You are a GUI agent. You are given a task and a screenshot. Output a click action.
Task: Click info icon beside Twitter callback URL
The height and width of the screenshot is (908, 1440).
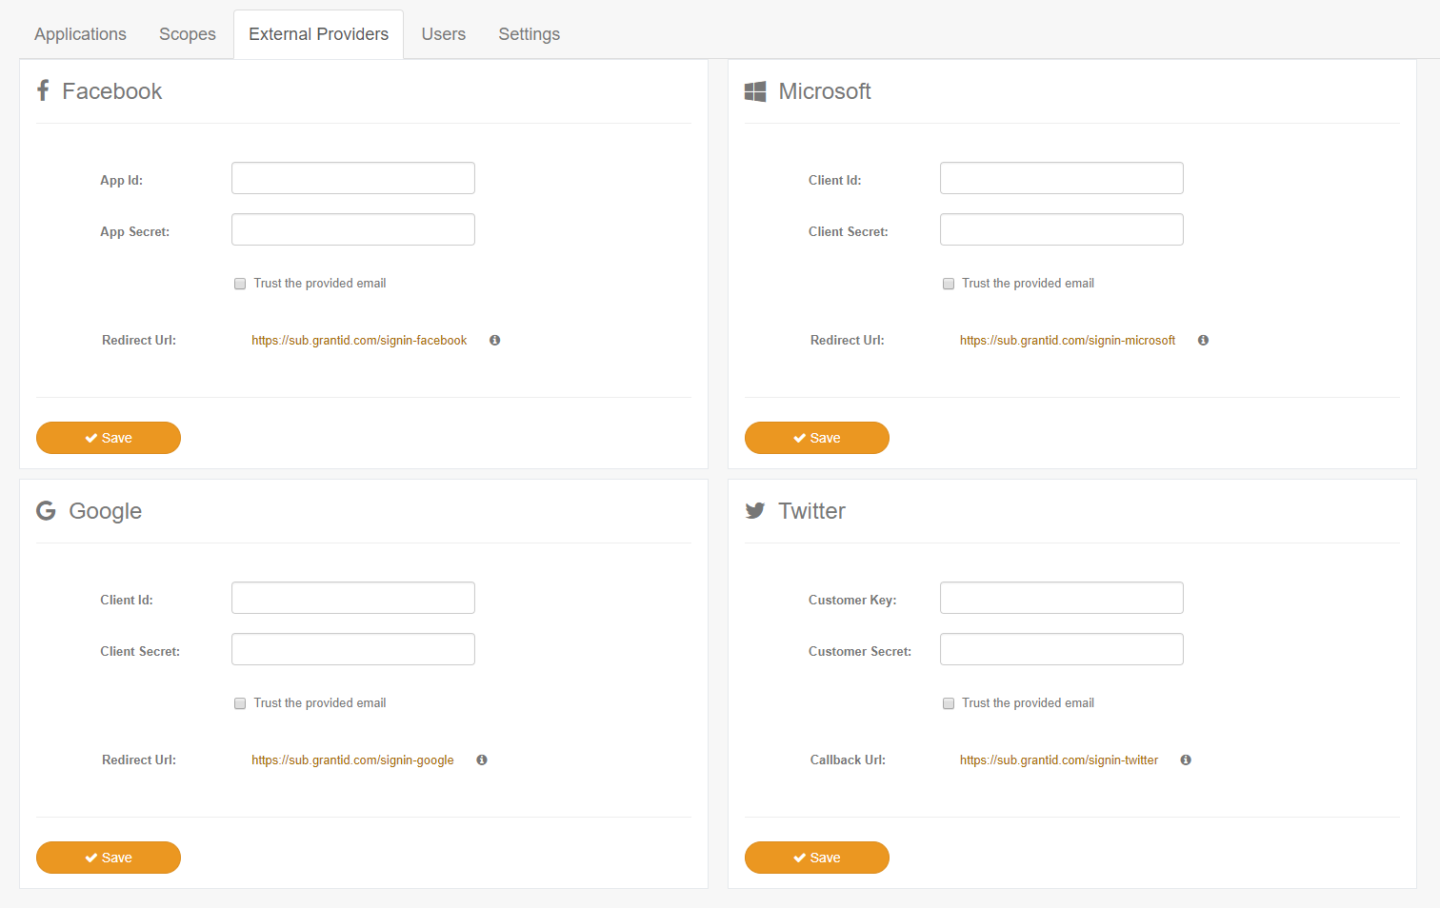1186,760
